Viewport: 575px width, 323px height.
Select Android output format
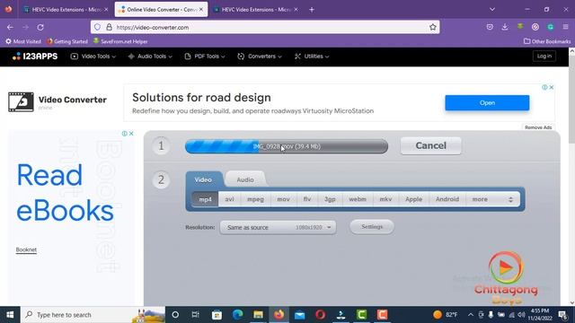click(x=447, y=199)
